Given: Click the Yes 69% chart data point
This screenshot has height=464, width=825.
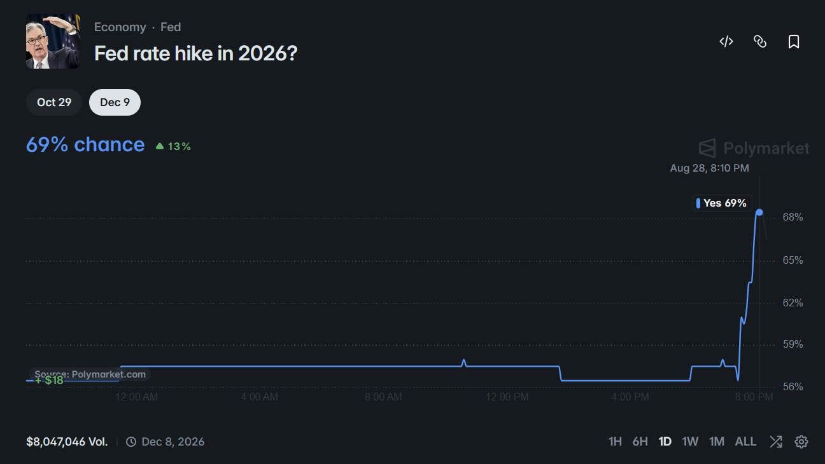Looking at the screenshot, I should coord(759,212).
